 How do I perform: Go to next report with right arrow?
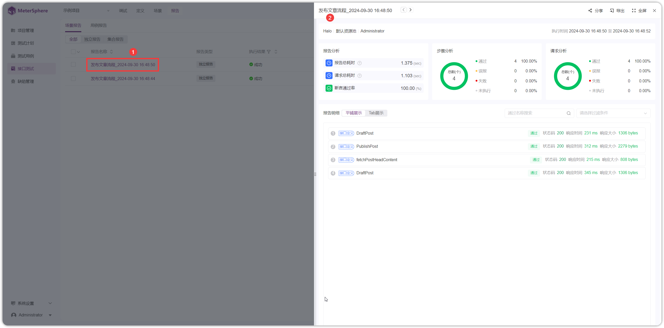(410, 10)
